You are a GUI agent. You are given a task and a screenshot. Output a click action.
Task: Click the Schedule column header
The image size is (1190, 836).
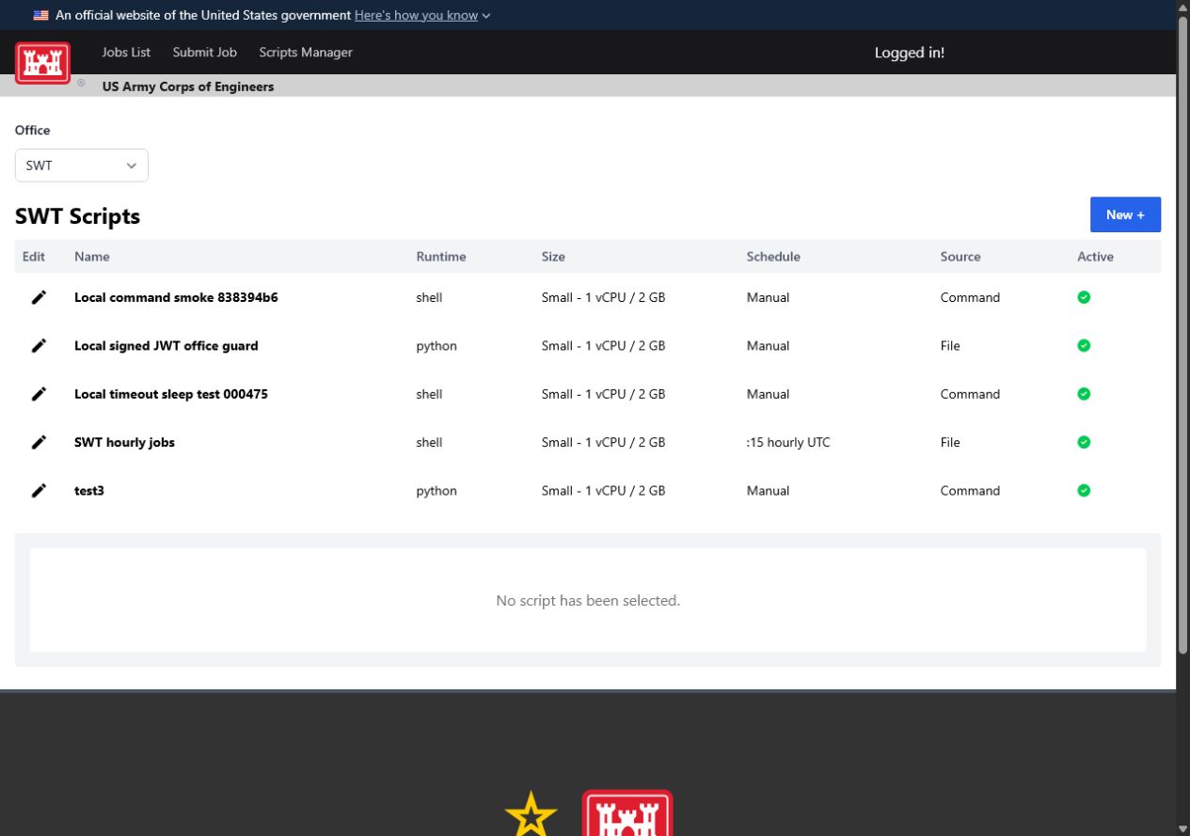point(773,257)
